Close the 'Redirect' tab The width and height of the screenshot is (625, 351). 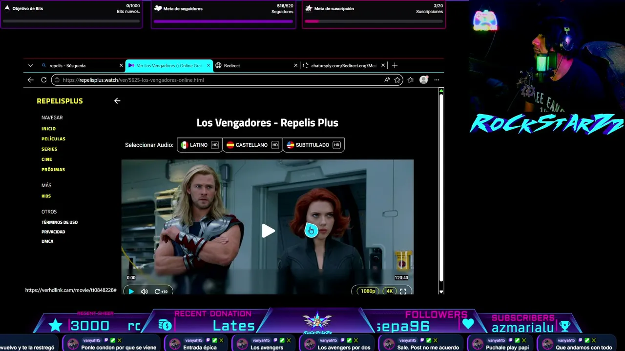[295, 65]
